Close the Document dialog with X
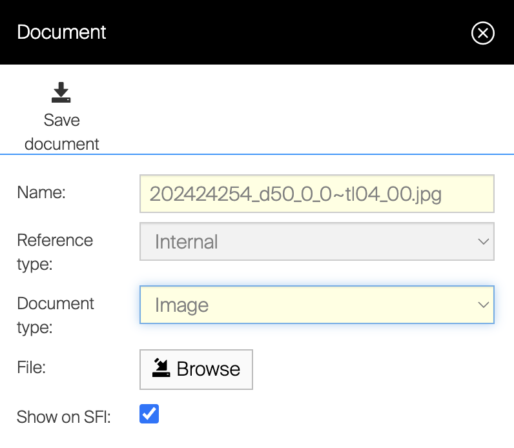This screenshot has width=514, height=448. click(x=482, y=33)
